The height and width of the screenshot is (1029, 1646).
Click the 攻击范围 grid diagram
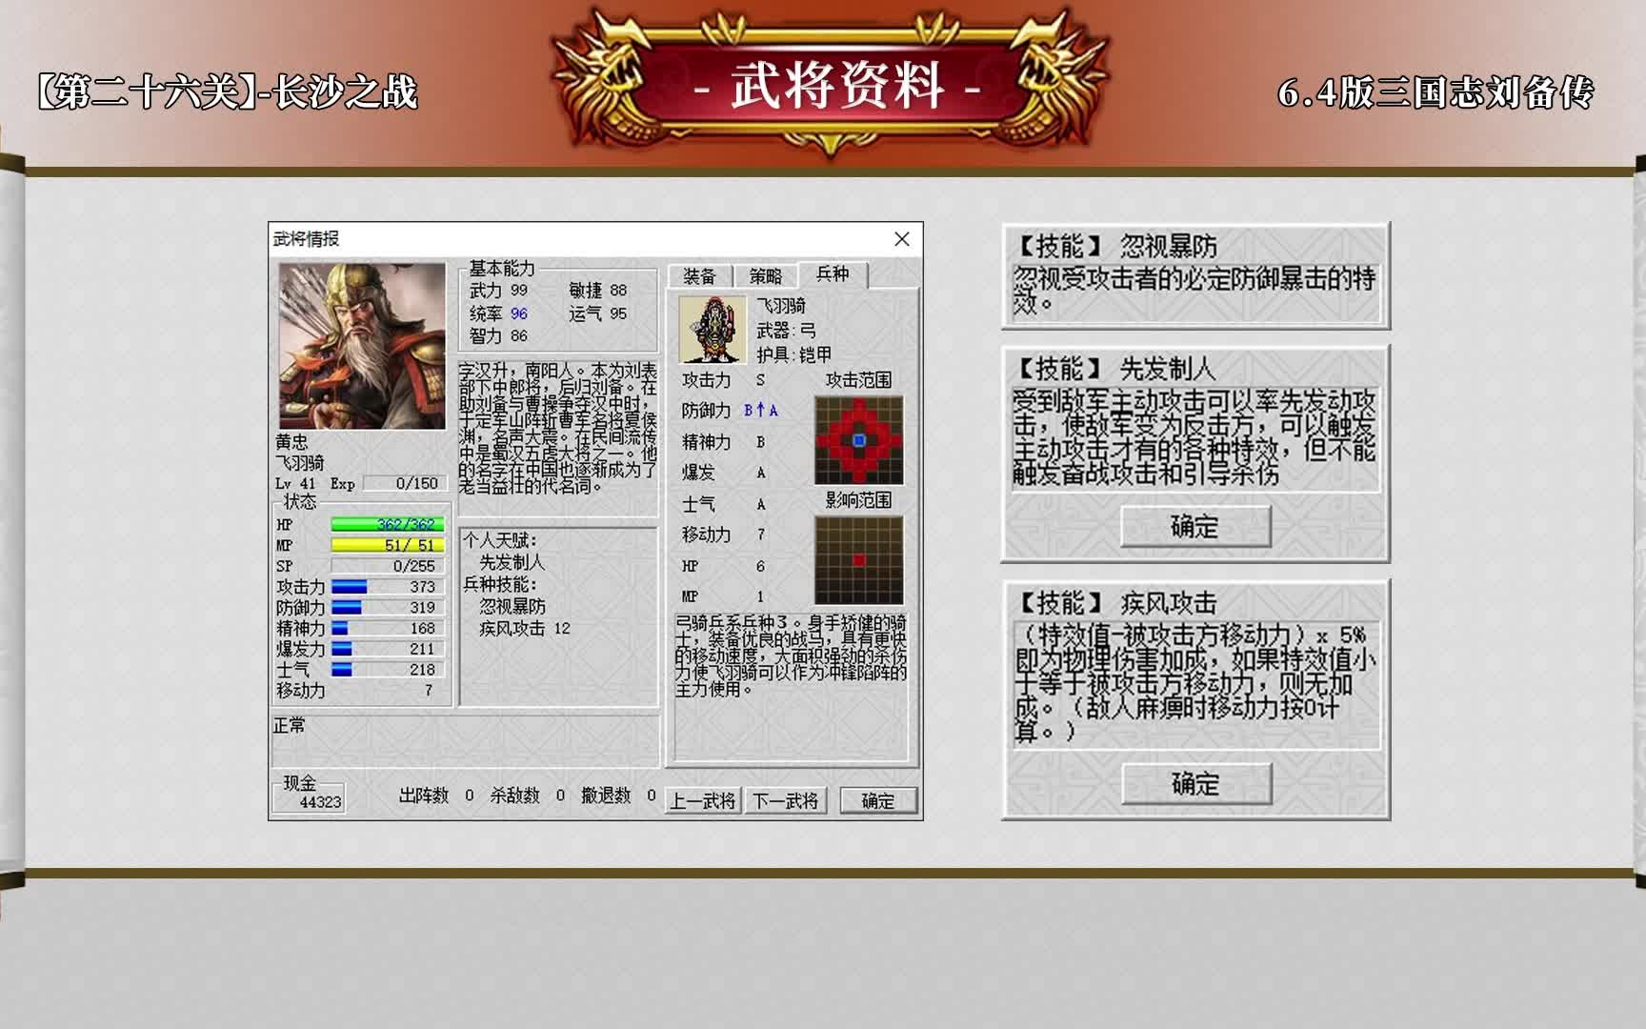[858, 440]
